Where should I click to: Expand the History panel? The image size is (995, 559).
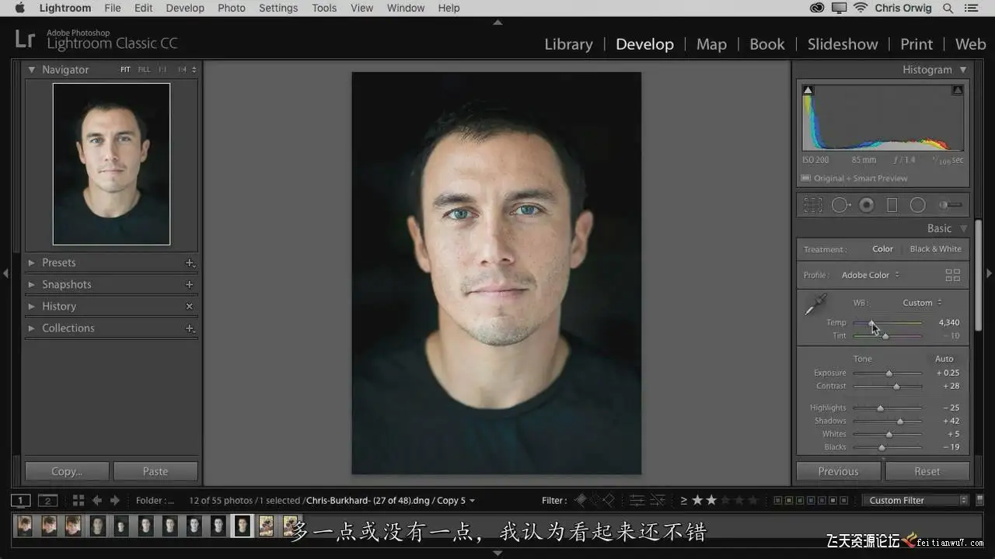click(x=32, y=307)
